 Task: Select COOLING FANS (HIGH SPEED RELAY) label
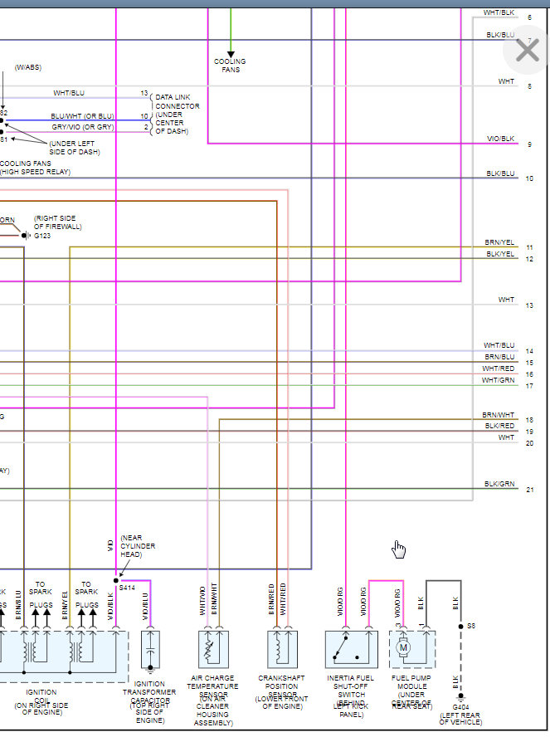pos(35,168)
